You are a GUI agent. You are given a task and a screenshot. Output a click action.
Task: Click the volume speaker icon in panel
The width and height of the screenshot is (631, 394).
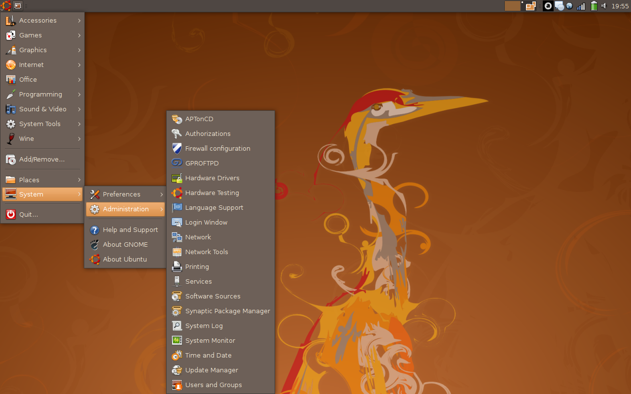(604, 6)
